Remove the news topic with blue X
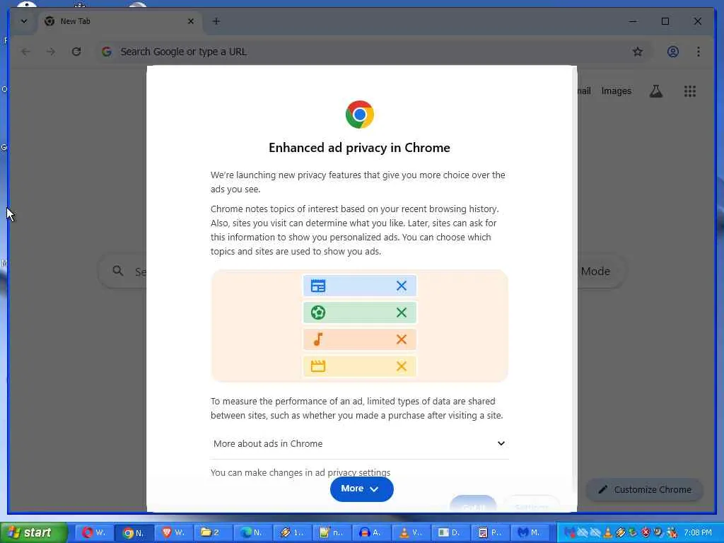Viewport: 724px width, 543px height. tap(402, 286)
